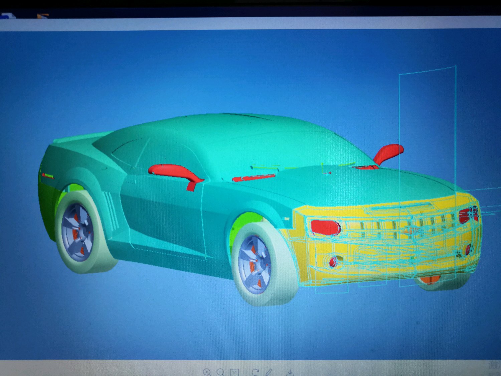This screenshot has width=501, height=376.
Task: Zoom out of the car model image
Action: (x=220, y=372)
